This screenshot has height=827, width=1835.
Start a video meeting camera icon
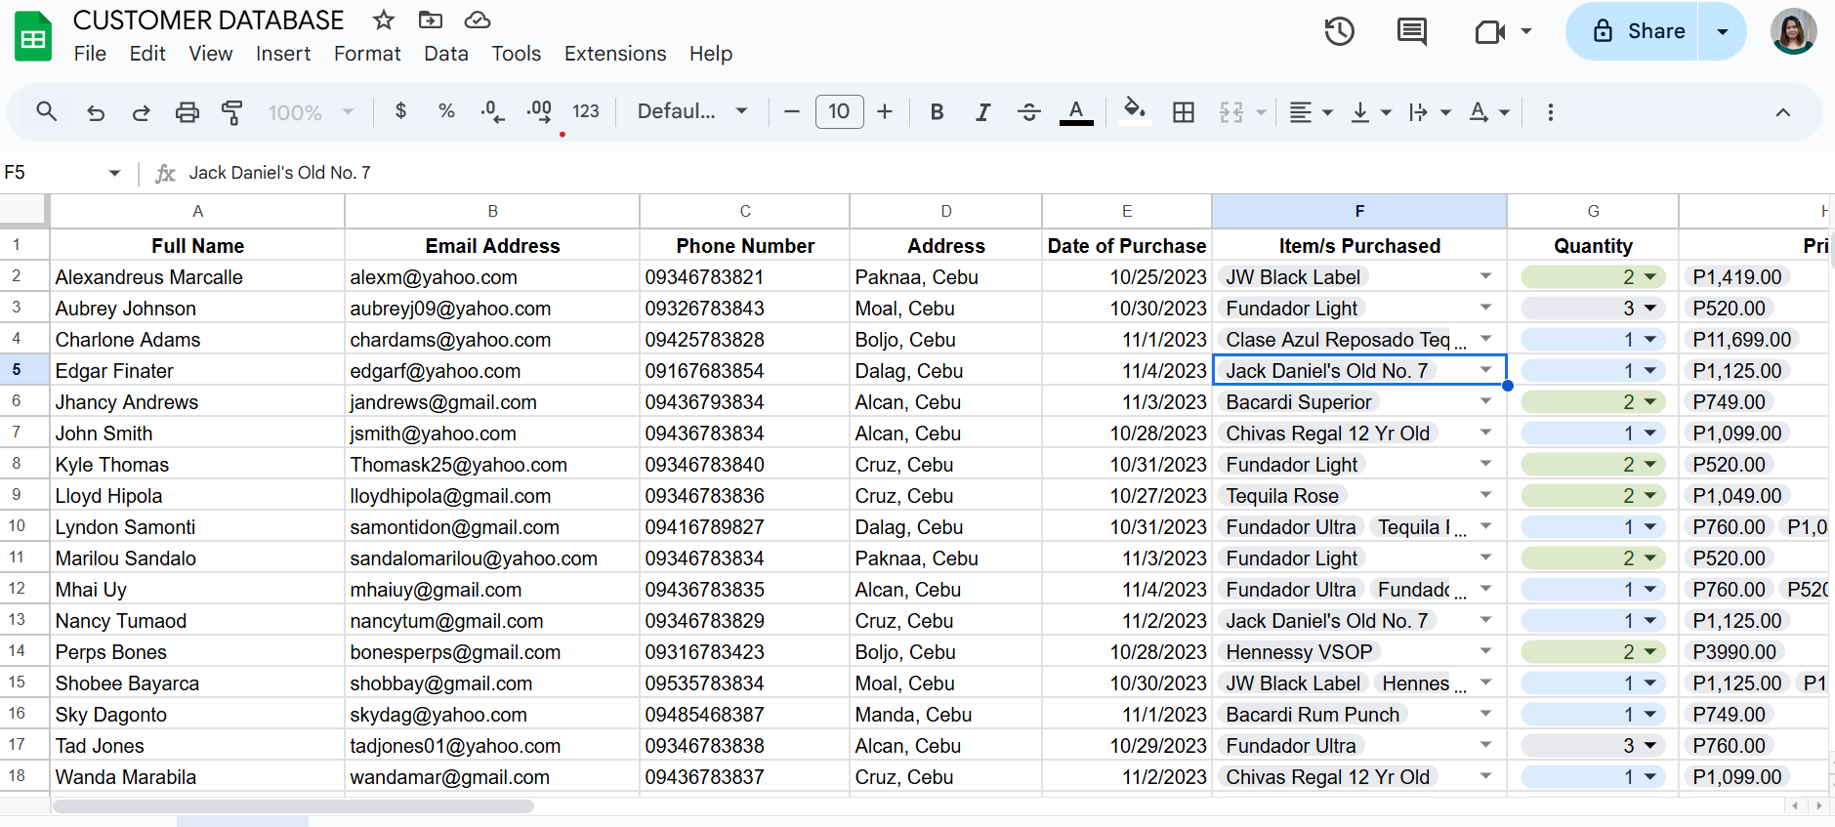1489,32
